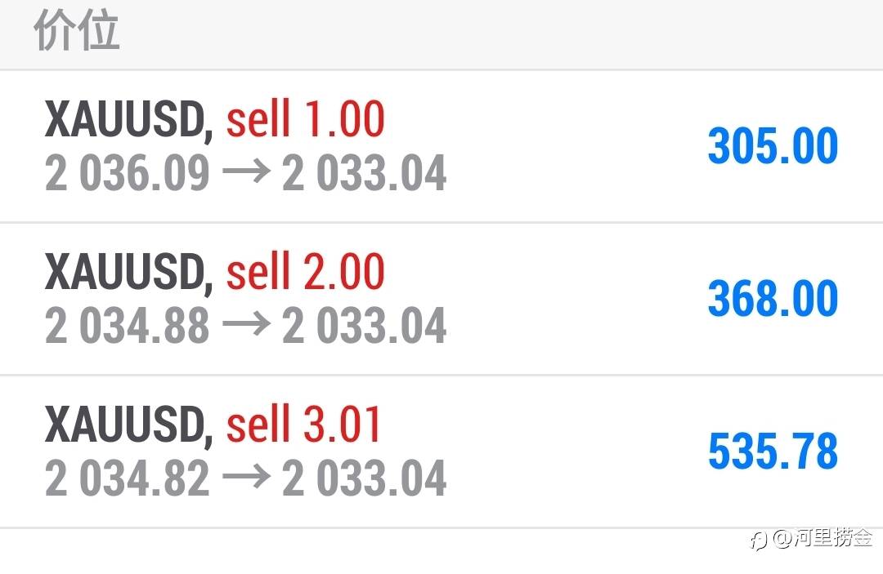883x574 pixels.
Task: Open the XAUUSD sell 3.01 position
Action: tap(441, 452)
